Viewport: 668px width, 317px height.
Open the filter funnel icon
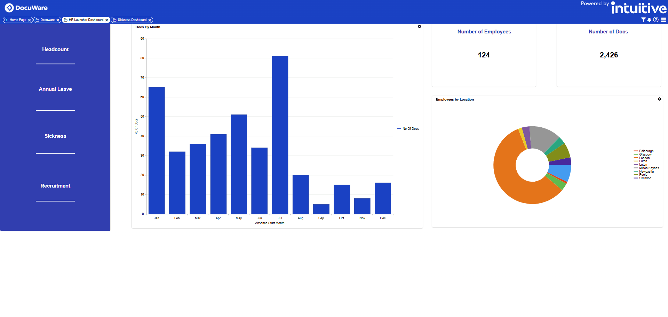point(643,20)
